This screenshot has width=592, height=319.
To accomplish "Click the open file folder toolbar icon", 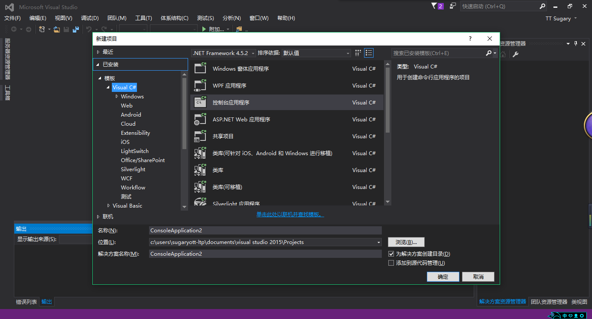I will pos(57,29).
